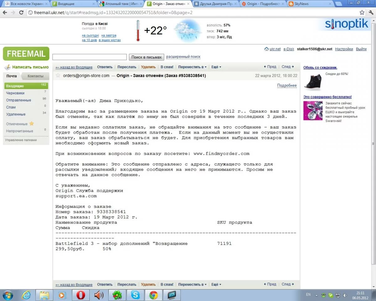376x301 pixels.
Task: Click the browser forward arrow
Action: point(13,13)
